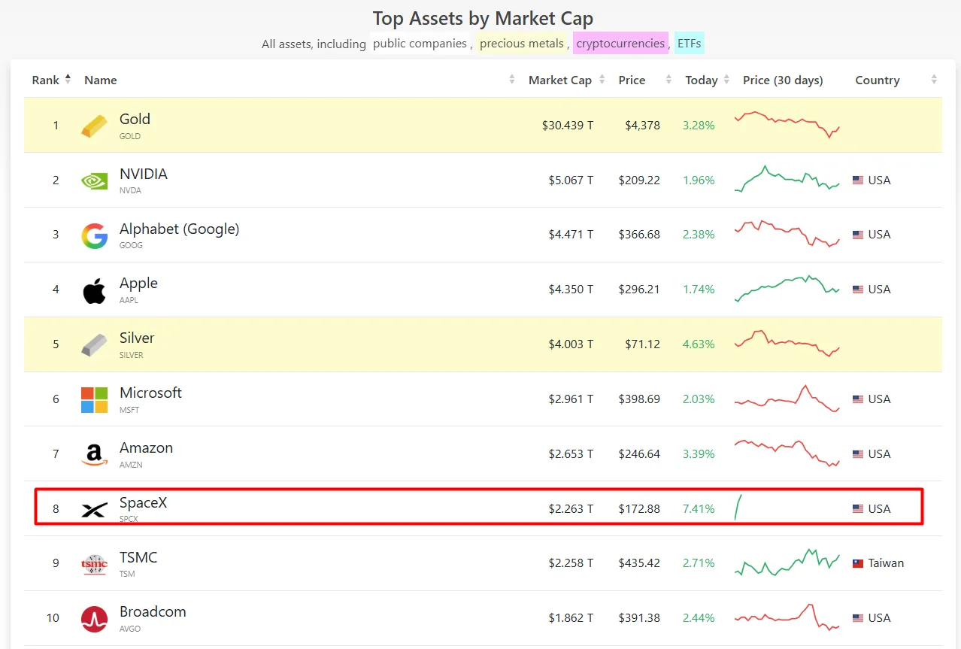Sort table by Today column
961x649 pixels.
pos(708,80)
